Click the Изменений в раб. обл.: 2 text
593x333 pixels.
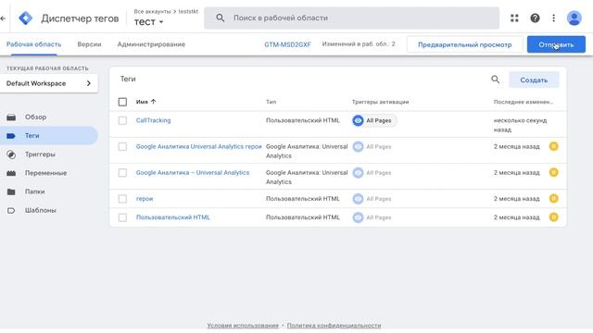click(x=359, y=44)
